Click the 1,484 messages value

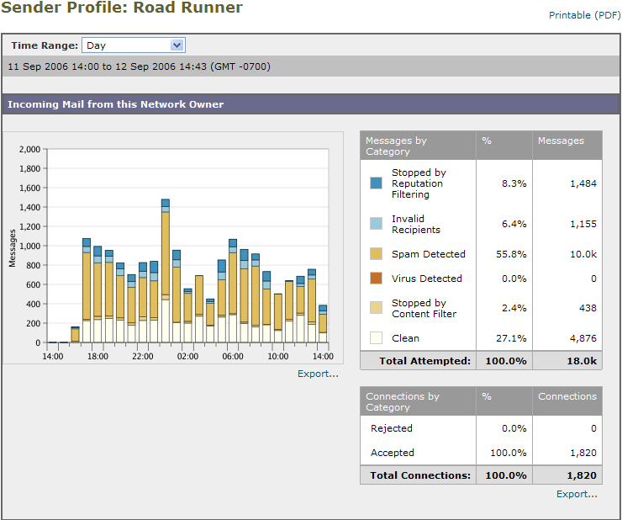(583, 183)
